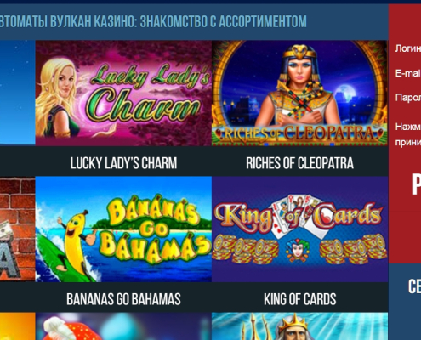The height and width of the screenshot is (340, 421).
Task: Click the section heading about Вулкан Казино
Action: coord(153,21)
